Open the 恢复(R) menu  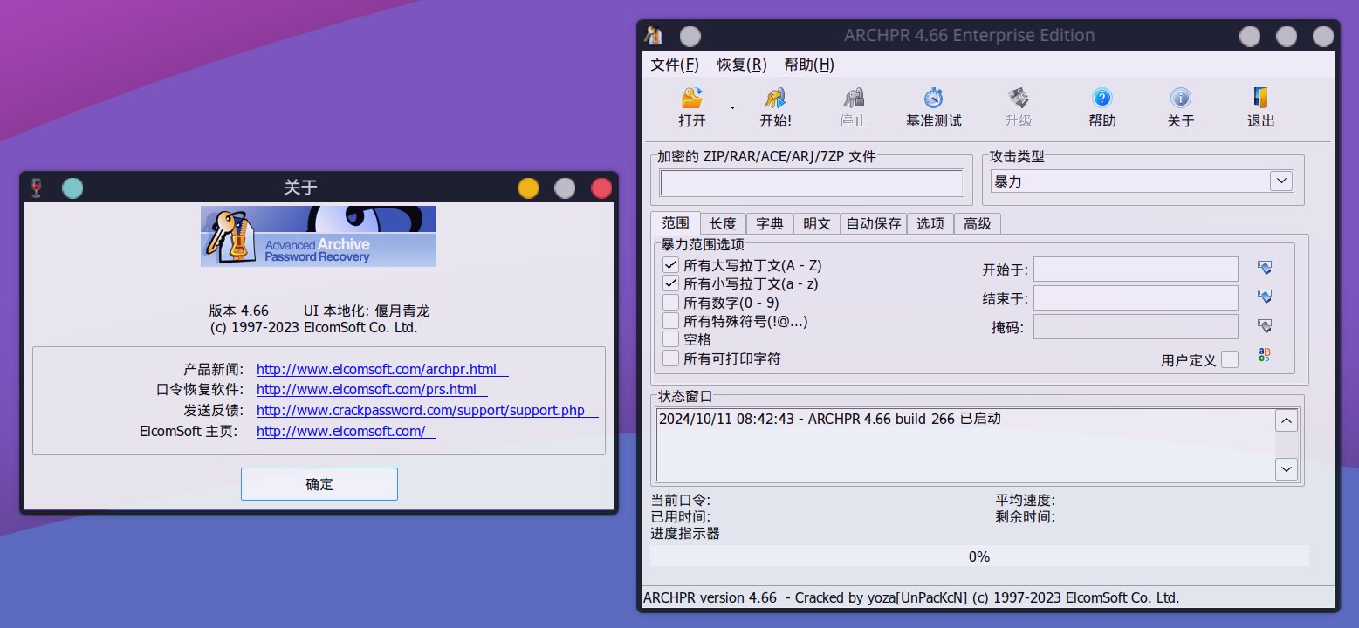point(742,65)
